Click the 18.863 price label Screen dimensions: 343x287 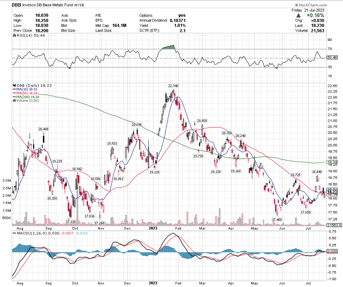118,179
